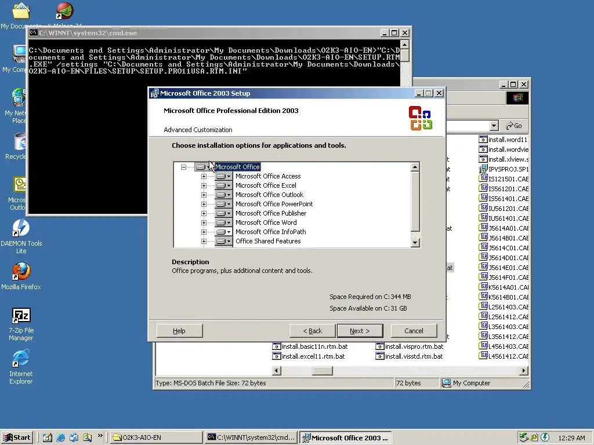Image resolution: width=594 pixels, height=445 pixels.
Task: Open cmd window system menu icon
Action: [x=34, y=33]
